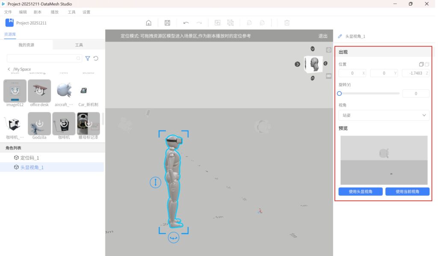Click the Home icon in the toolbar
The image size is (438, 256).
[148, 23]
